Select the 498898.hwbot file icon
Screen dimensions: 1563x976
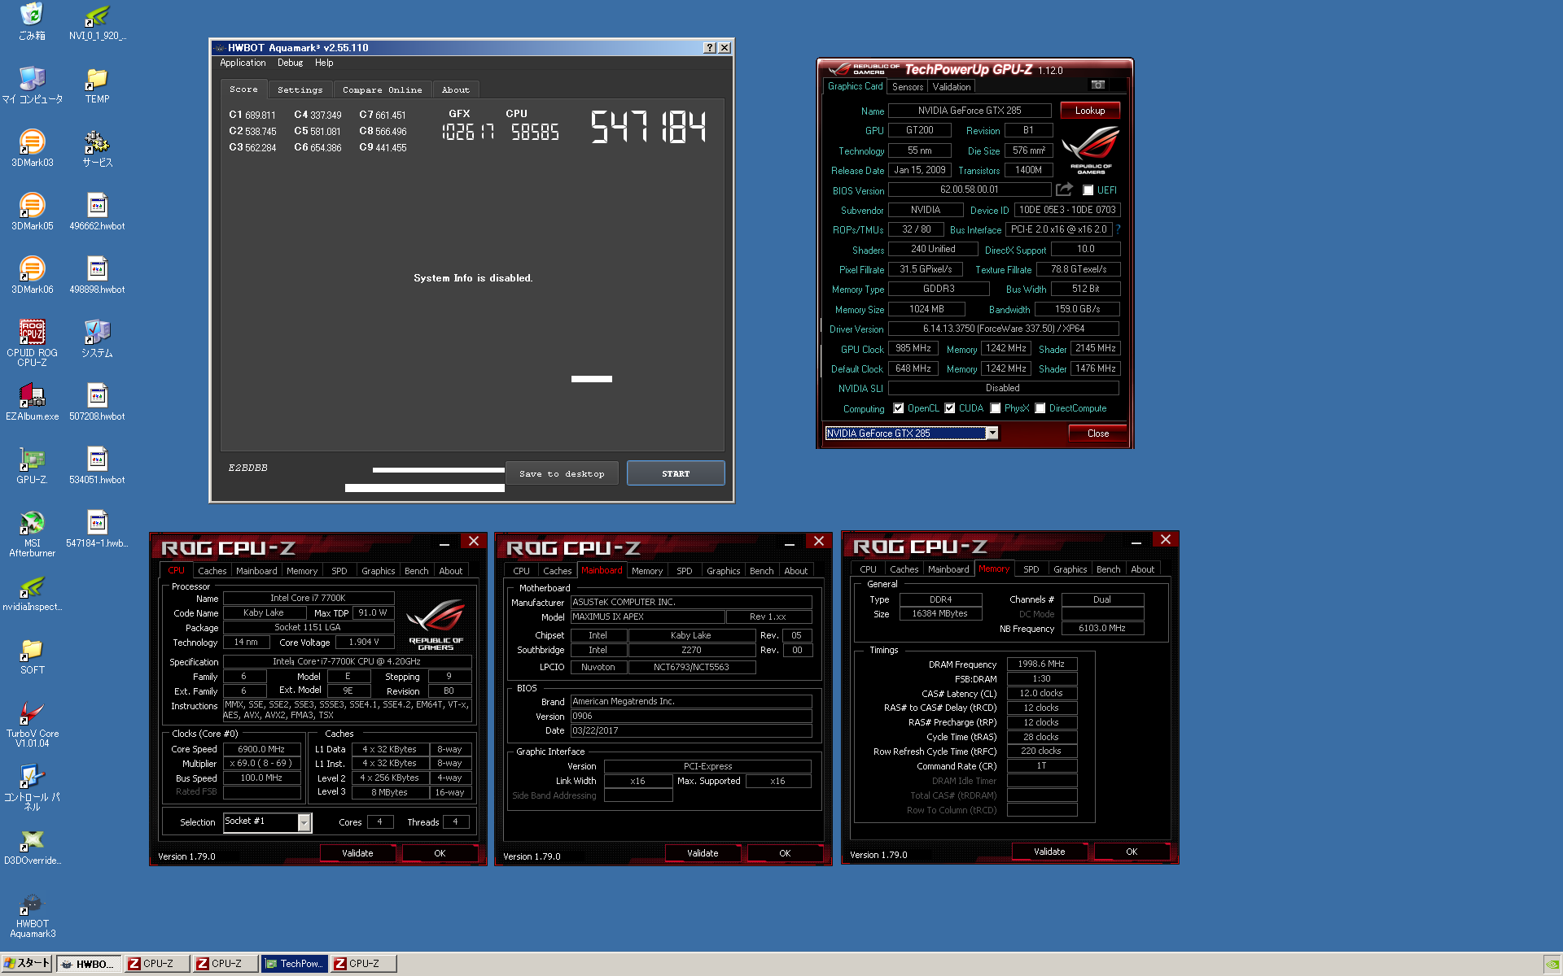click(97, 276)
